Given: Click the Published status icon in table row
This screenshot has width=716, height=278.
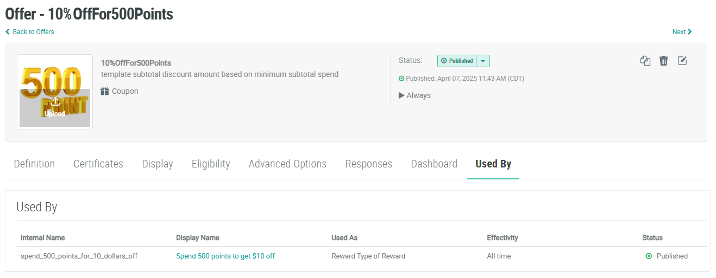Looking at the screenshot, I should tap(649, 256).
